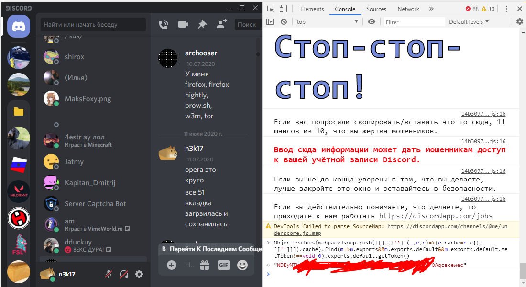526x287 pixels.
Task: Click archooser username in chat
Action: tap(201, 53)
